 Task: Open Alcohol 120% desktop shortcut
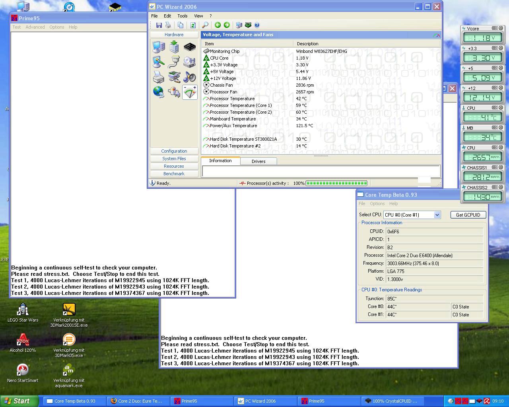23,343
